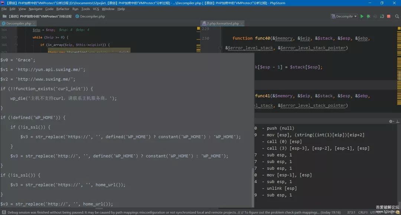This screenshot has width=401, height=215.
Task: Click the console output panel scrollbar
Action: (x=399, y=205)
